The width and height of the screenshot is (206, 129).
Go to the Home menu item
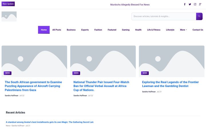click(44, 30)
